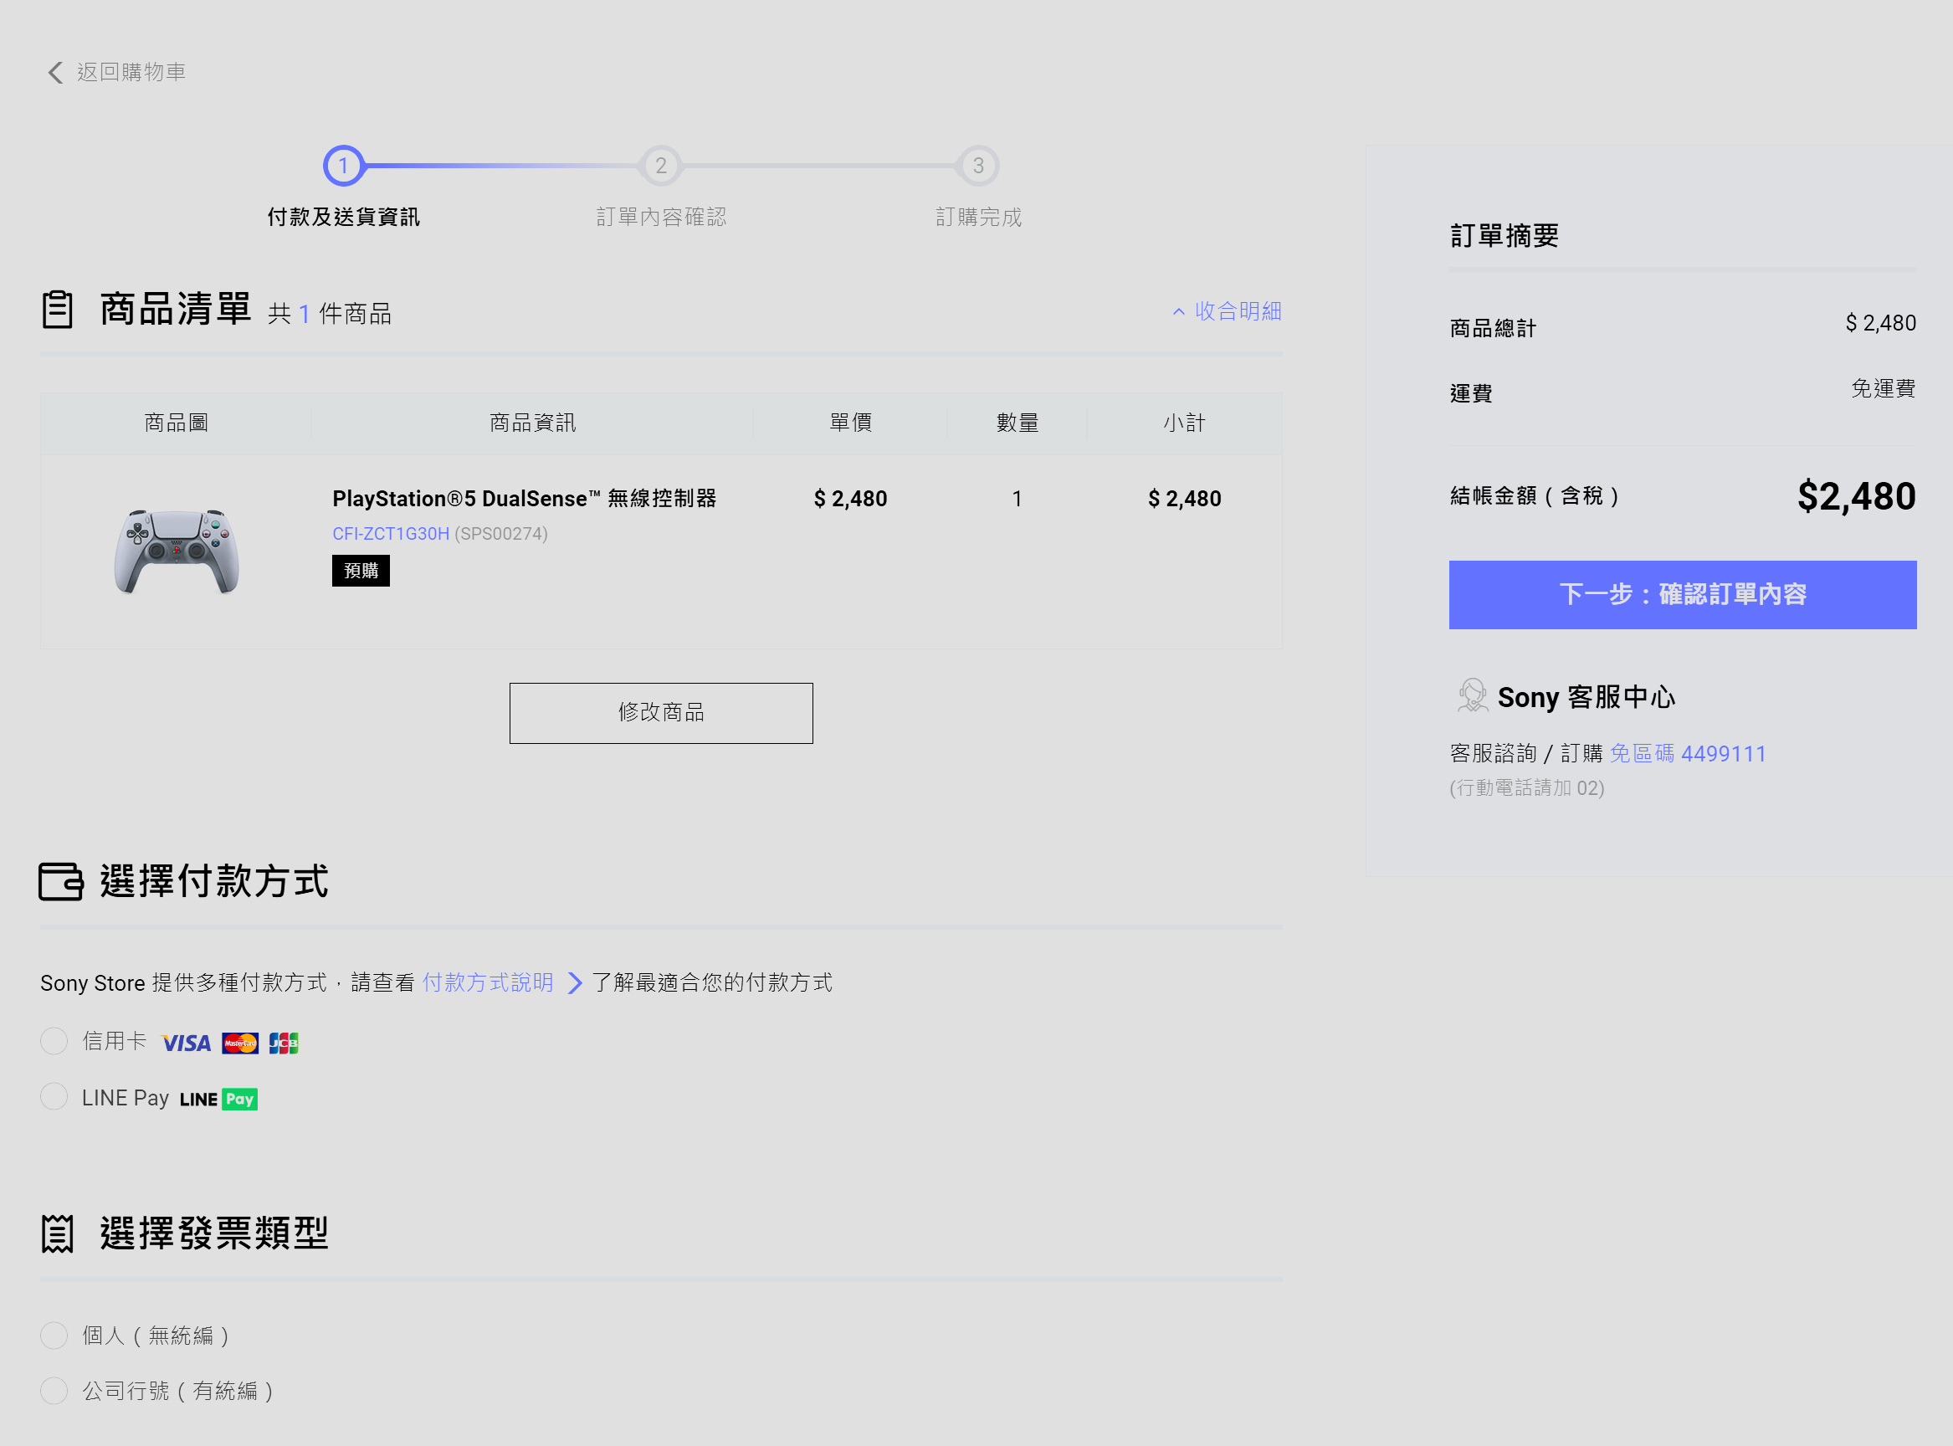
Task: Open product link CFI-ZCT1G30H
Action: [x=390, y=534]
